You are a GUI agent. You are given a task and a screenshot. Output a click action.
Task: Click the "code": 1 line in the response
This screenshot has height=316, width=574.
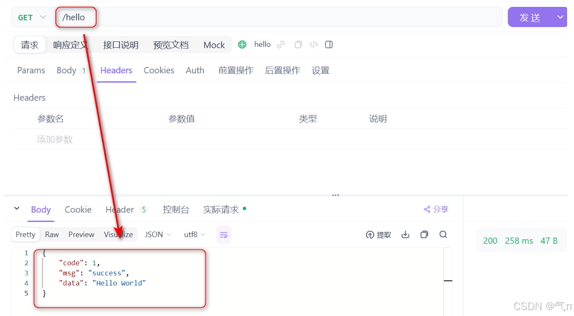coord(79,263)
